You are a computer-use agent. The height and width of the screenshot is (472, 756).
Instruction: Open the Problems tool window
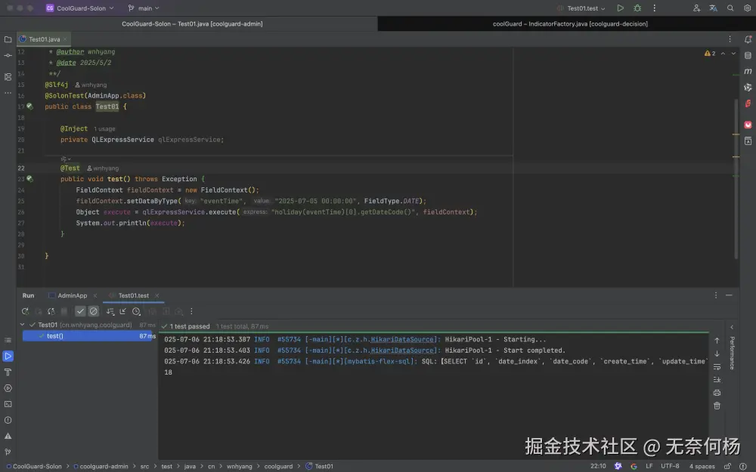8,420
